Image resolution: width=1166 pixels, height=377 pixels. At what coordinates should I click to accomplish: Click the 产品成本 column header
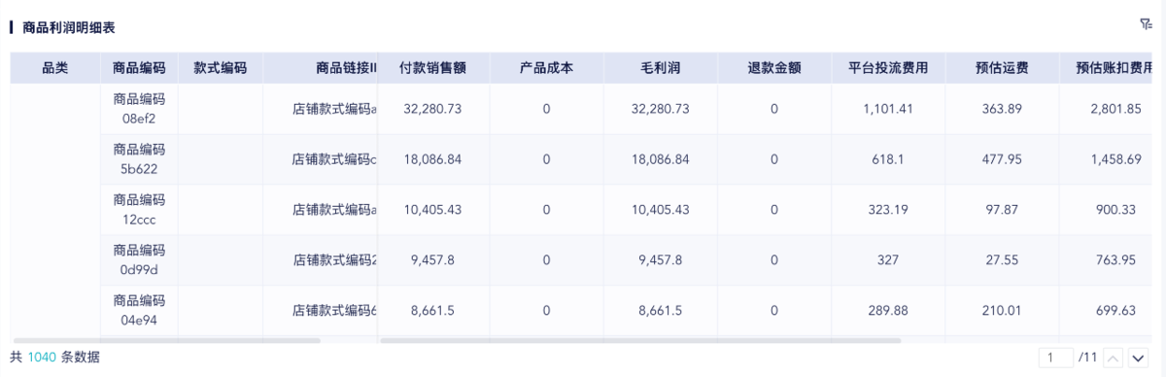[x=547, y=68]
